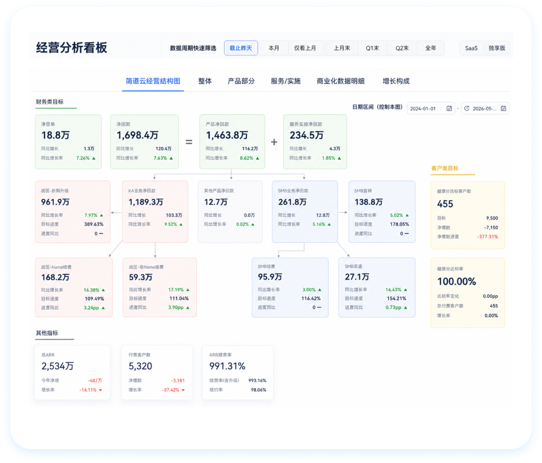The image size is (542, 463).
Task: Open the SMB业务净回款 card
Action: (x=305, y=212)
